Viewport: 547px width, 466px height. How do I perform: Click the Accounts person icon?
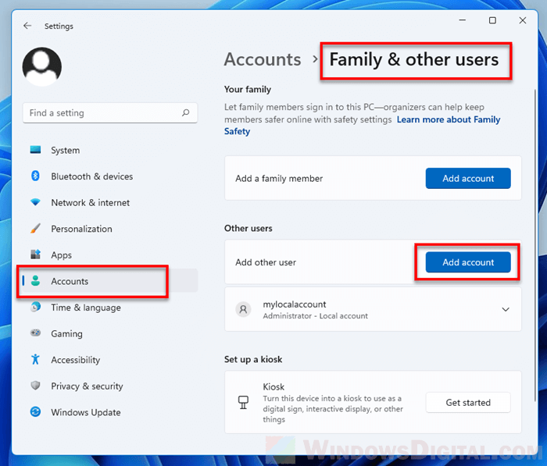[x=35, y=280]
